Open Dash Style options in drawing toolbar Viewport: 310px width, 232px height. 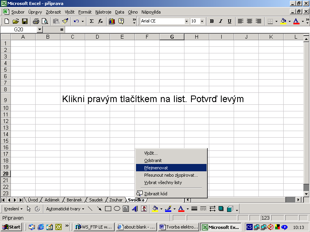click(203, 209)
